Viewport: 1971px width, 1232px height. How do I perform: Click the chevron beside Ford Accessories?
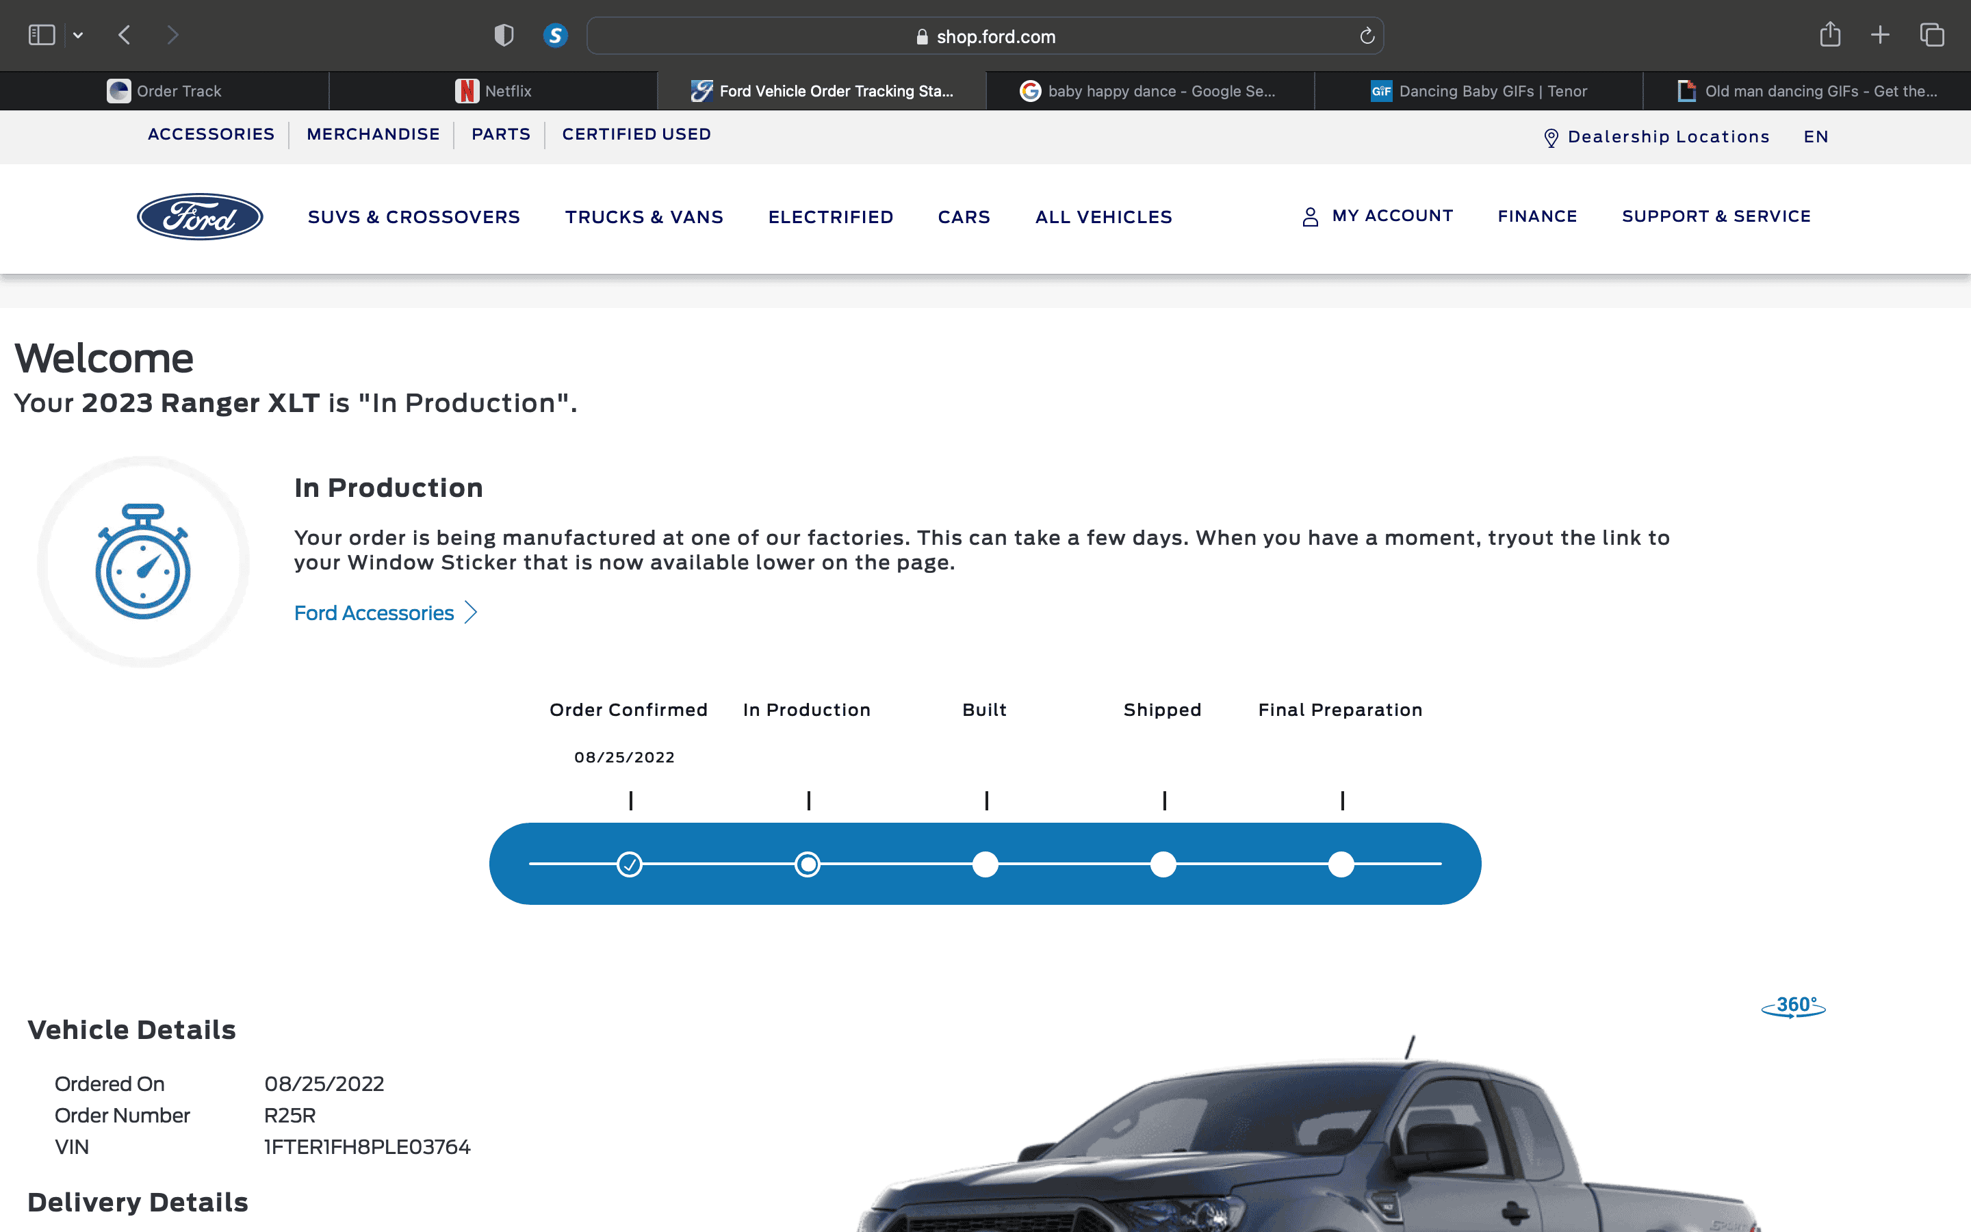click(471, 613)
